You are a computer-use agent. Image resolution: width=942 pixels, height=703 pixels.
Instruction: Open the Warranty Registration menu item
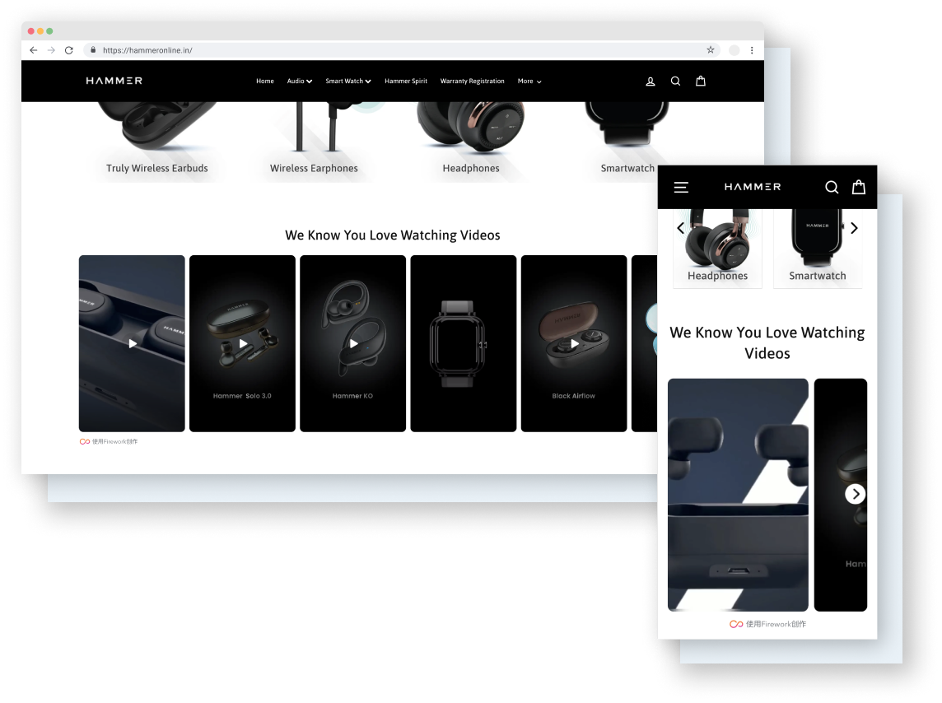[472, 81]
